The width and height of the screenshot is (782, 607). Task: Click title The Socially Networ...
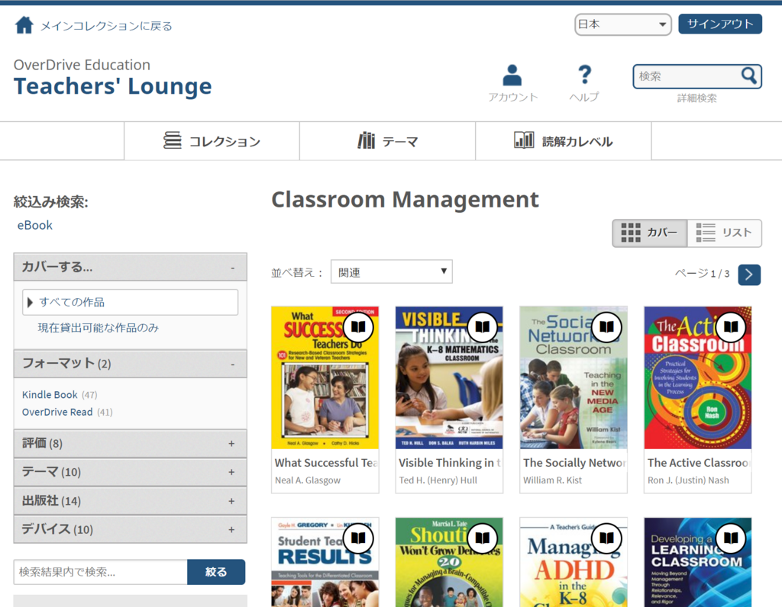point(574,463)
